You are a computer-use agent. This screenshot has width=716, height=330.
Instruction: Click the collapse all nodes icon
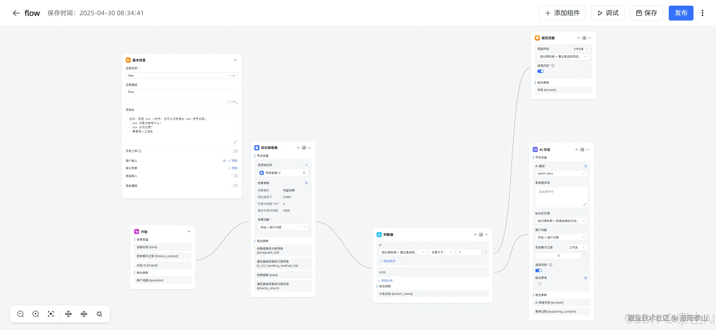click(68, 314)
